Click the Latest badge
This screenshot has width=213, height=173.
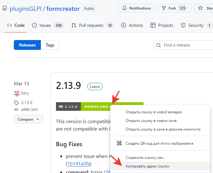click(95, 86)
